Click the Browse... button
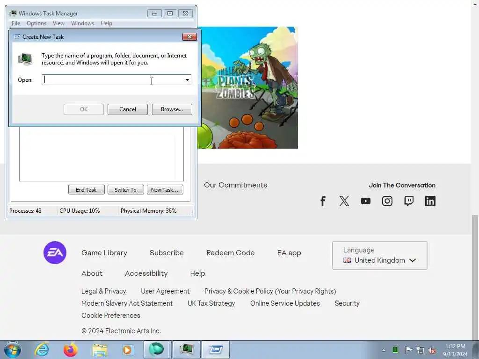 172,109
